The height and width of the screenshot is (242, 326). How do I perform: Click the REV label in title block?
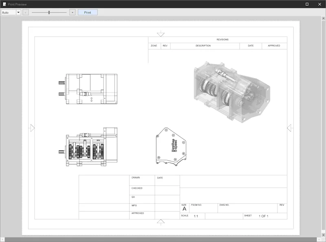click(x=282, y=205)
